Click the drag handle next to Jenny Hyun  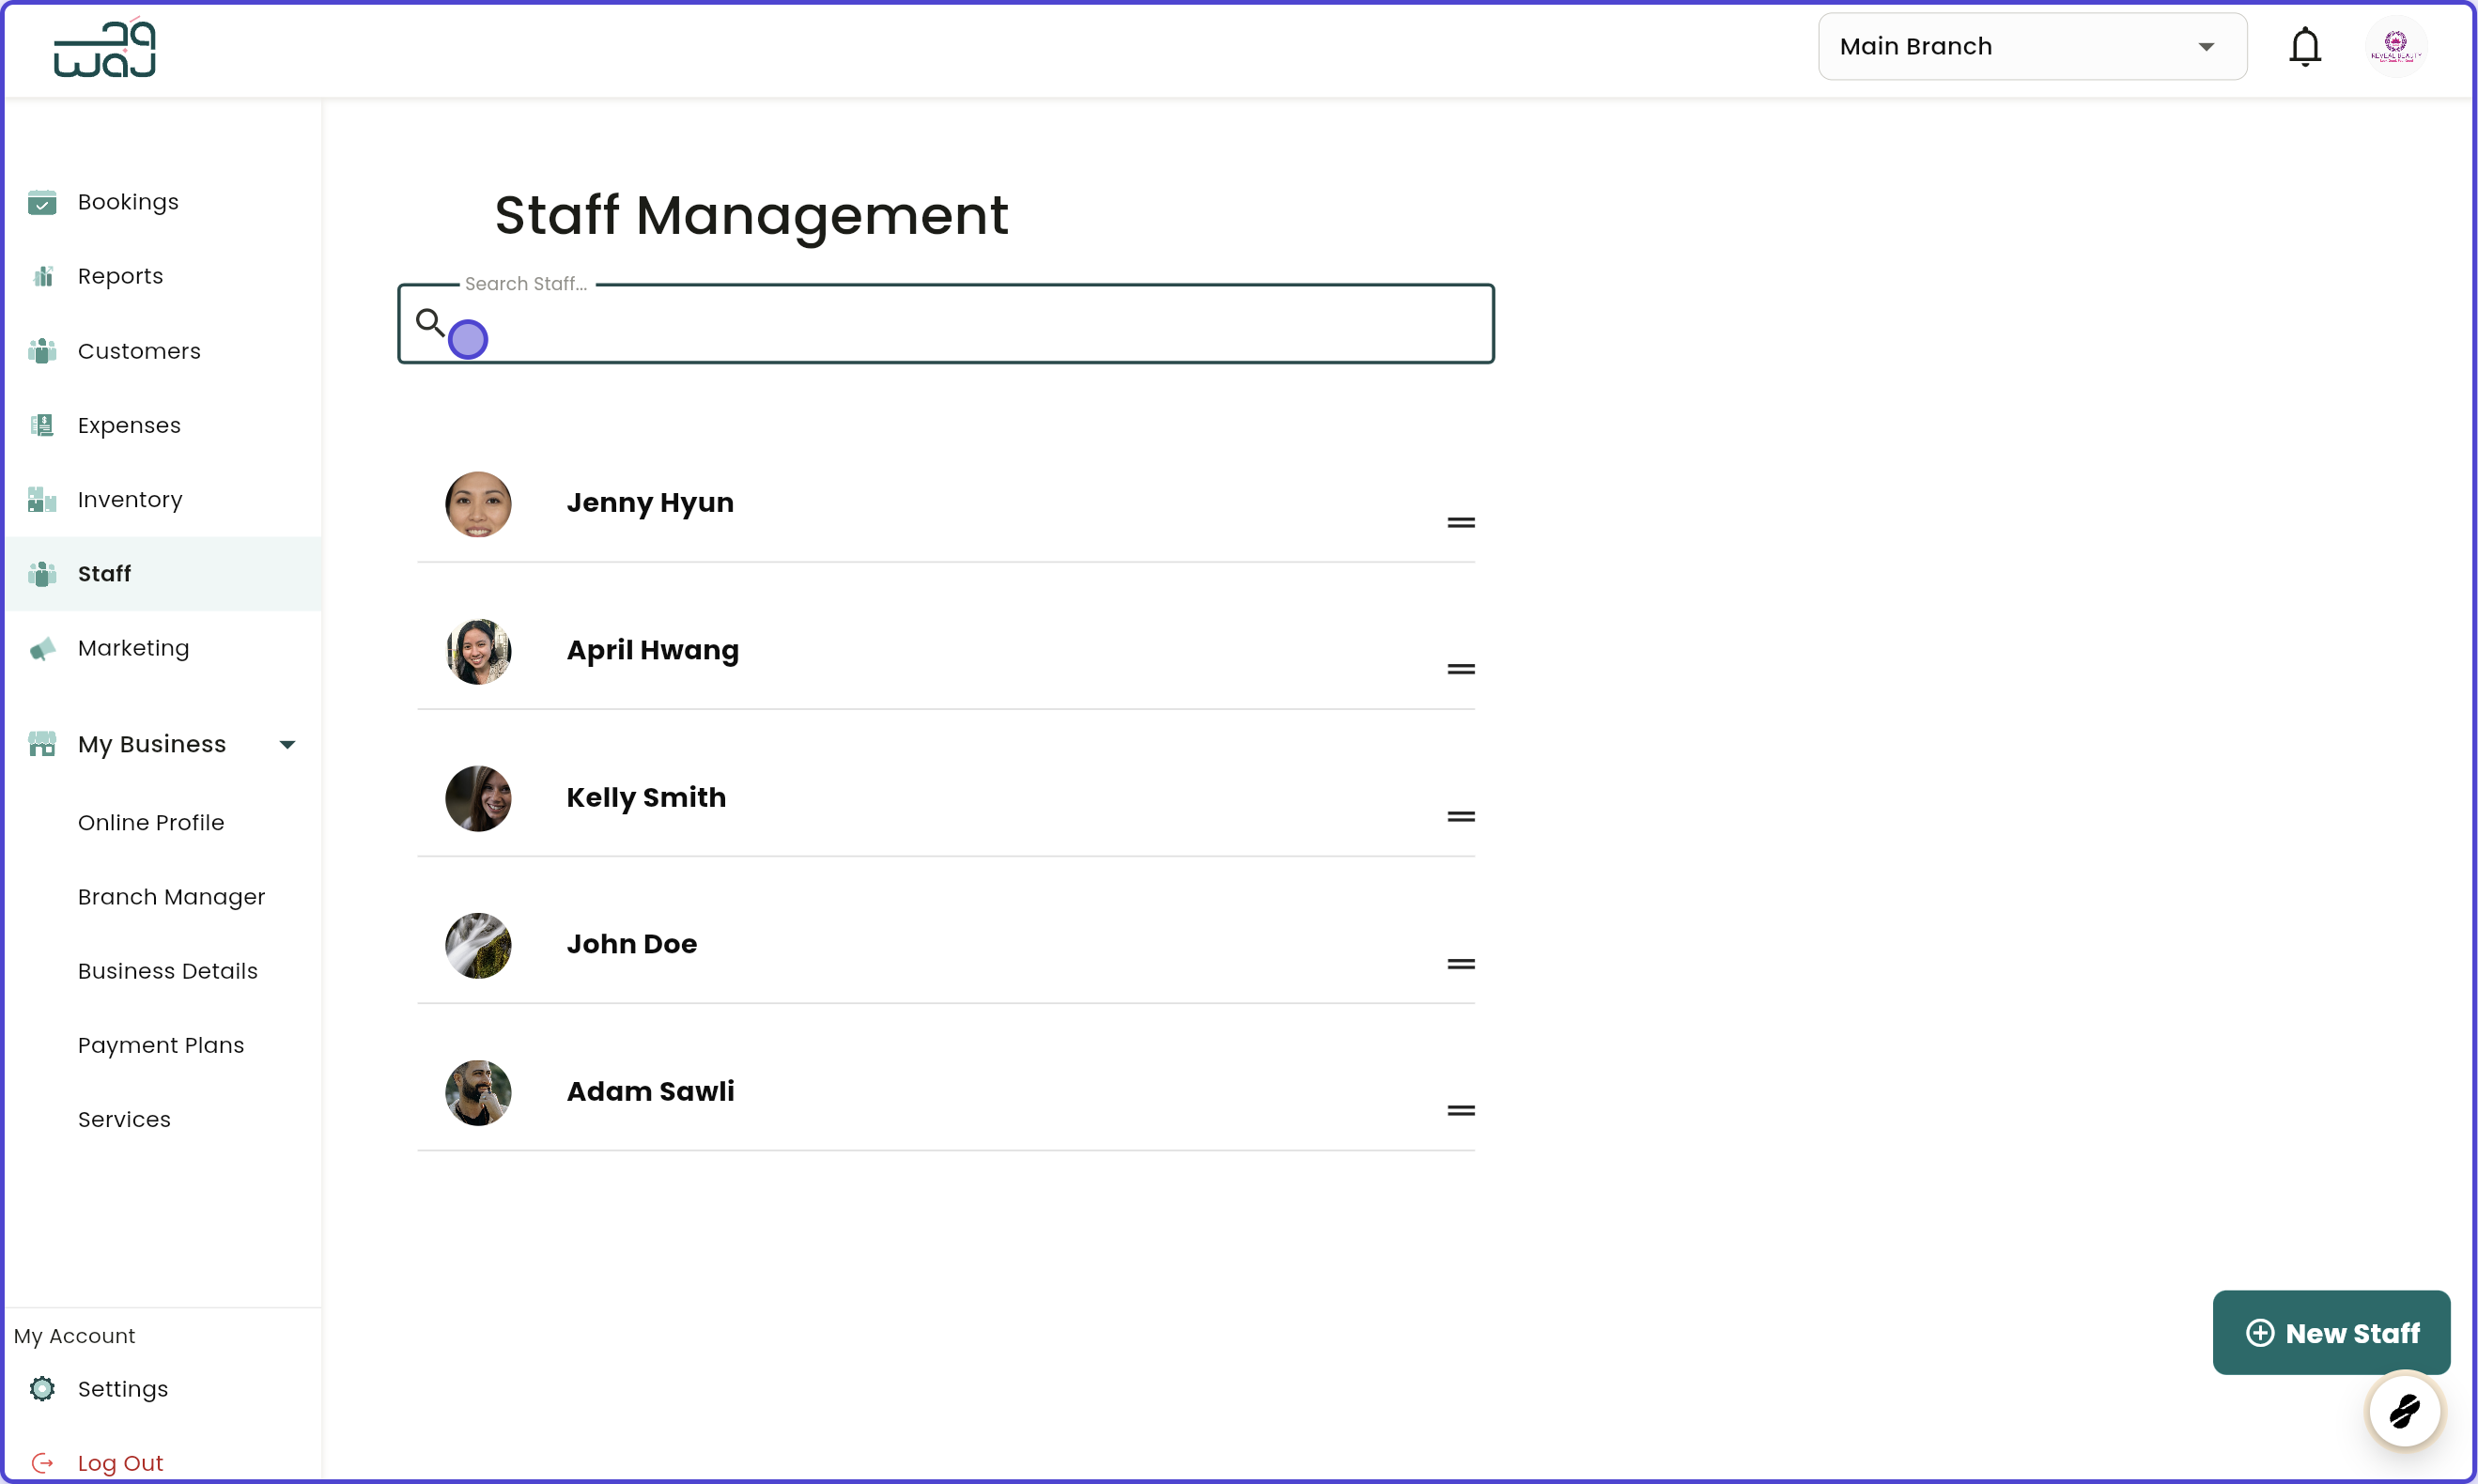(1461, 521)
